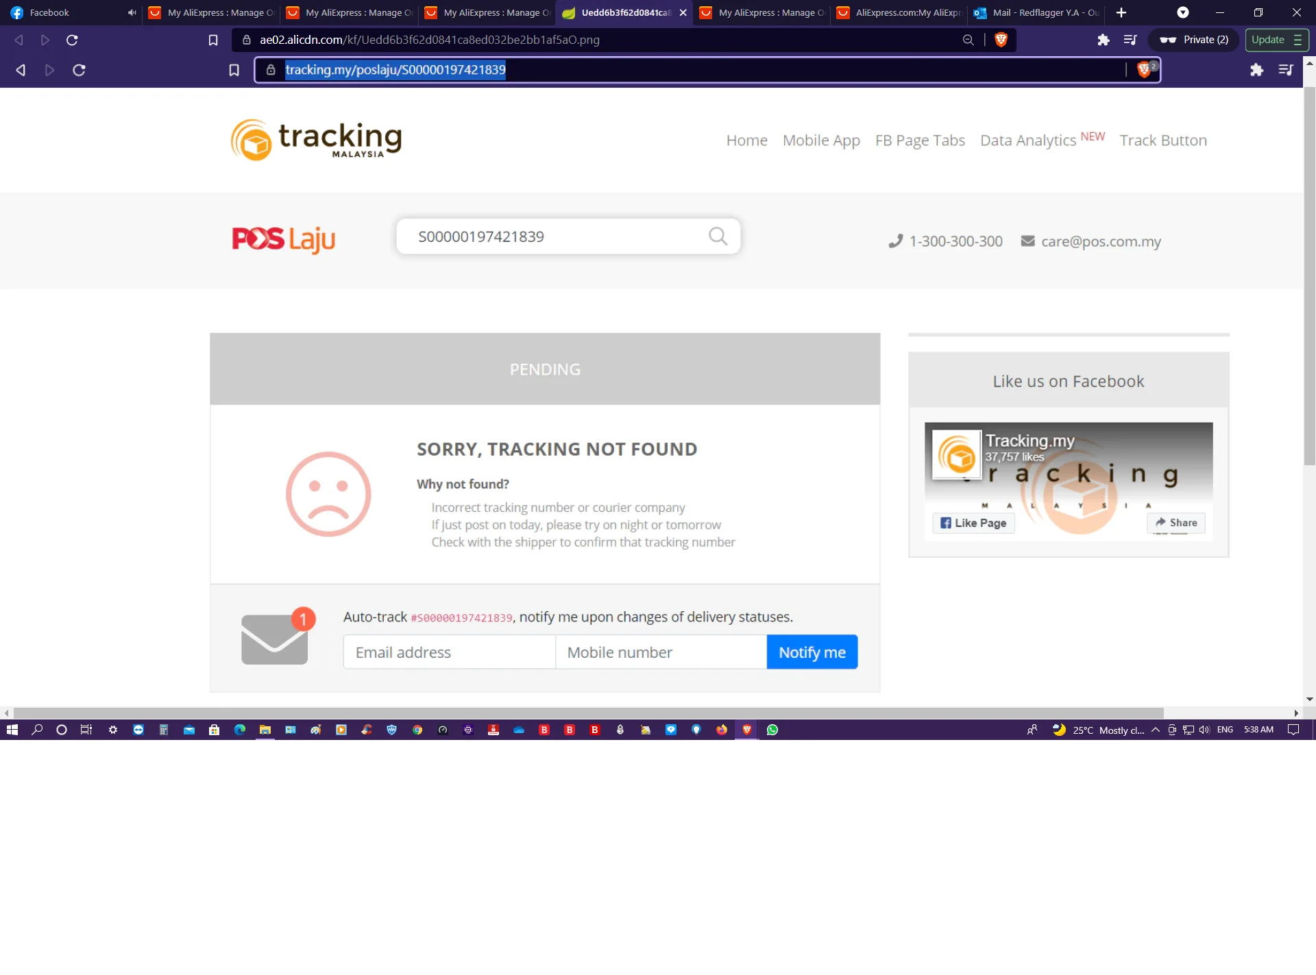Screen dimensions: 1316x975
Task: Open WhatsApp from the taskbar
Action: coord(772,730)
